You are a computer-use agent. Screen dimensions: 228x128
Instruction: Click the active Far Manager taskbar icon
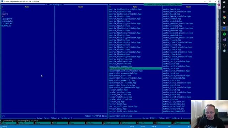(224, 28)
